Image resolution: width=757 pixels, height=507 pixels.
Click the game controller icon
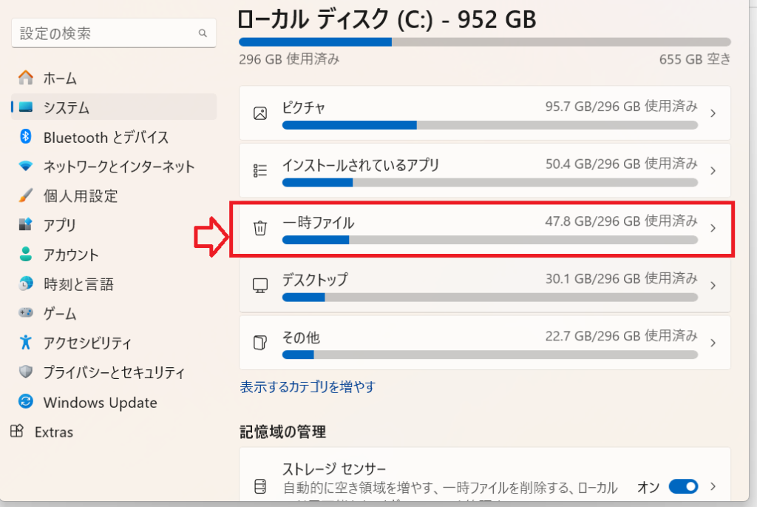26,314
